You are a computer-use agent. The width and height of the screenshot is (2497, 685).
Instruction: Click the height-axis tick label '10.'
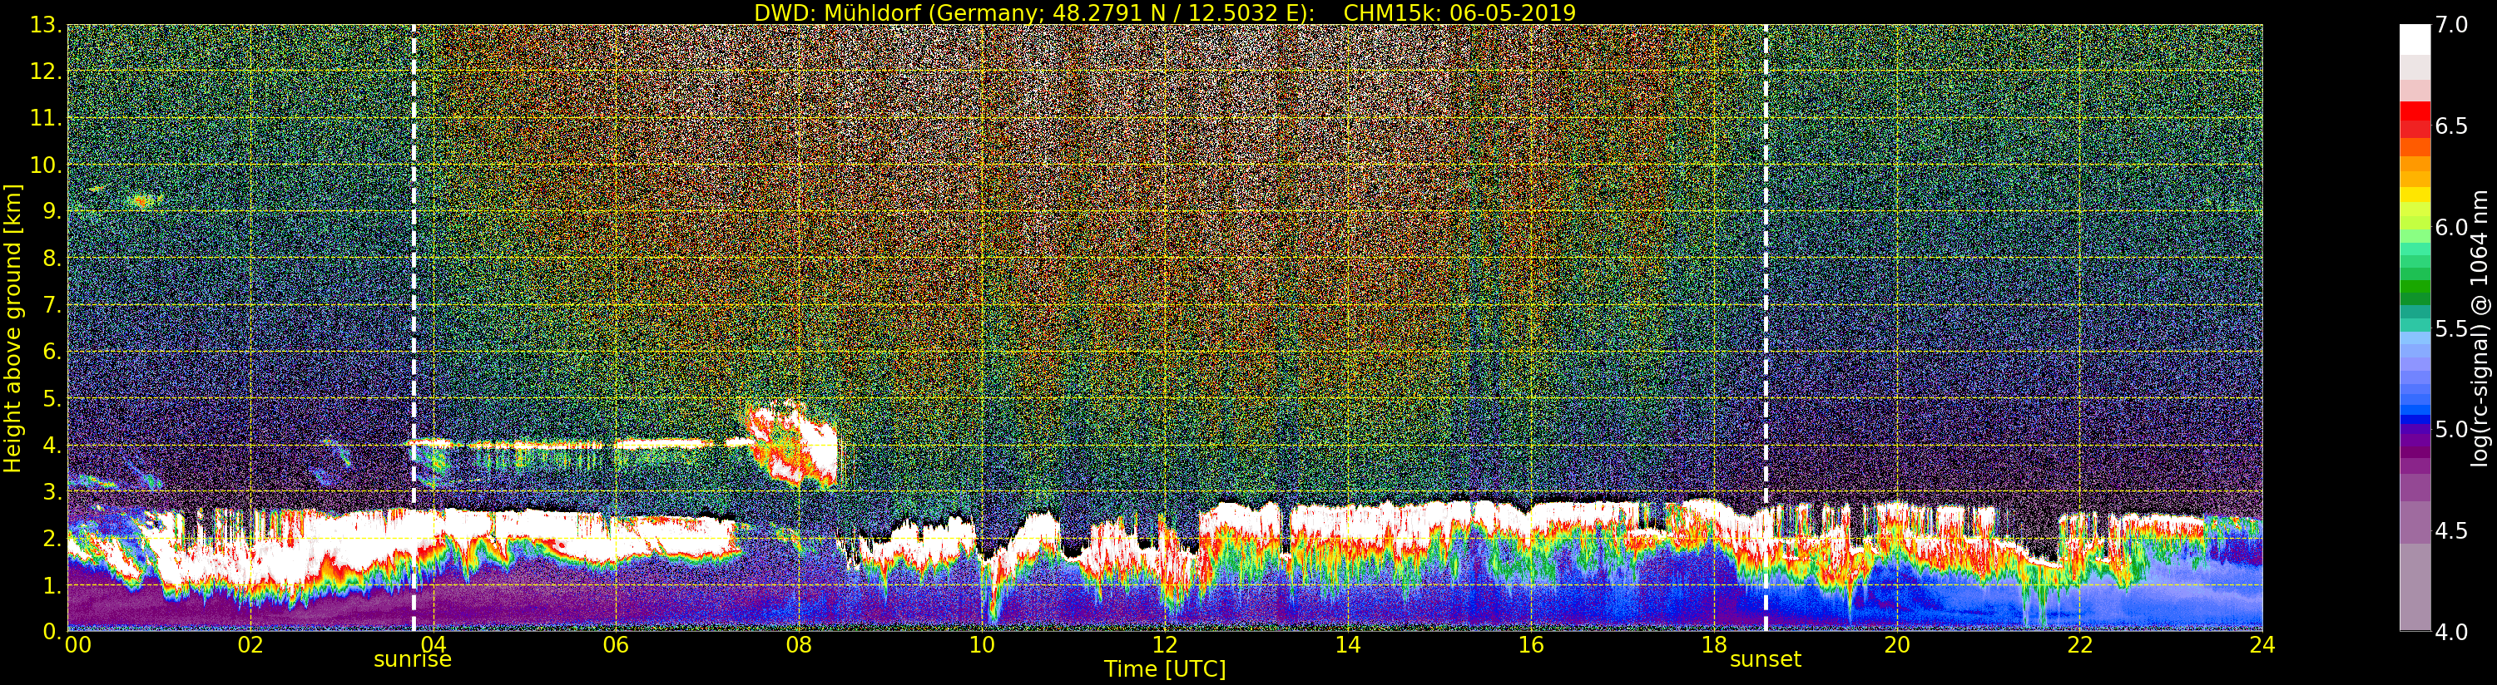coord(46,165)
